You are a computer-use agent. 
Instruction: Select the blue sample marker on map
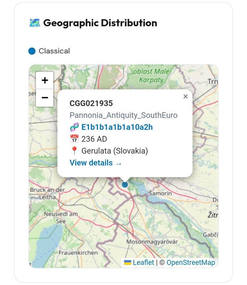click(125, 185)
